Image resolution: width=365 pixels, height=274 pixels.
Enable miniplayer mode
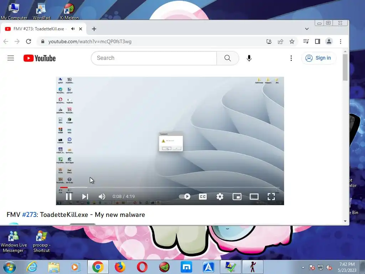pos(237,197)
